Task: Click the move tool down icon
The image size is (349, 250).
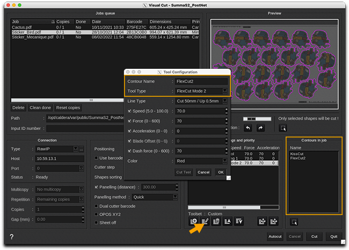Action: point(239,222)
